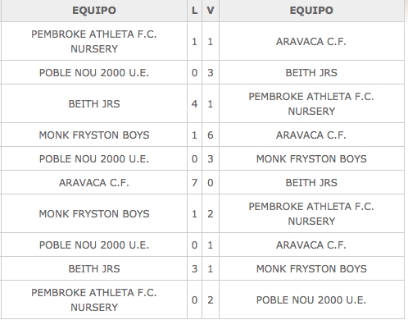Click Aravaca C.F. home team with score 7-0
The image size is (408, 320).
[94, 183]
